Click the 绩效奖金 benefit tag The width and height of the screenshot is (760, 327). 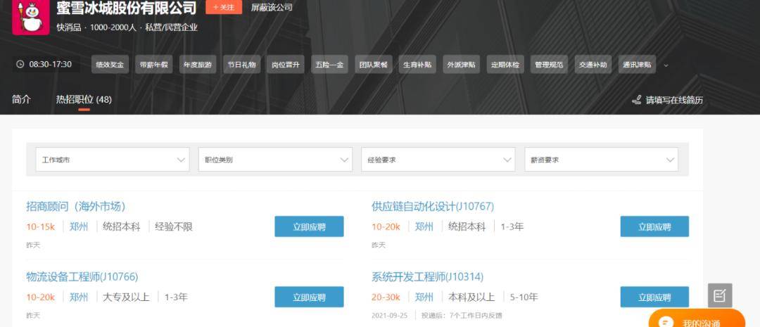coord(110,65)
